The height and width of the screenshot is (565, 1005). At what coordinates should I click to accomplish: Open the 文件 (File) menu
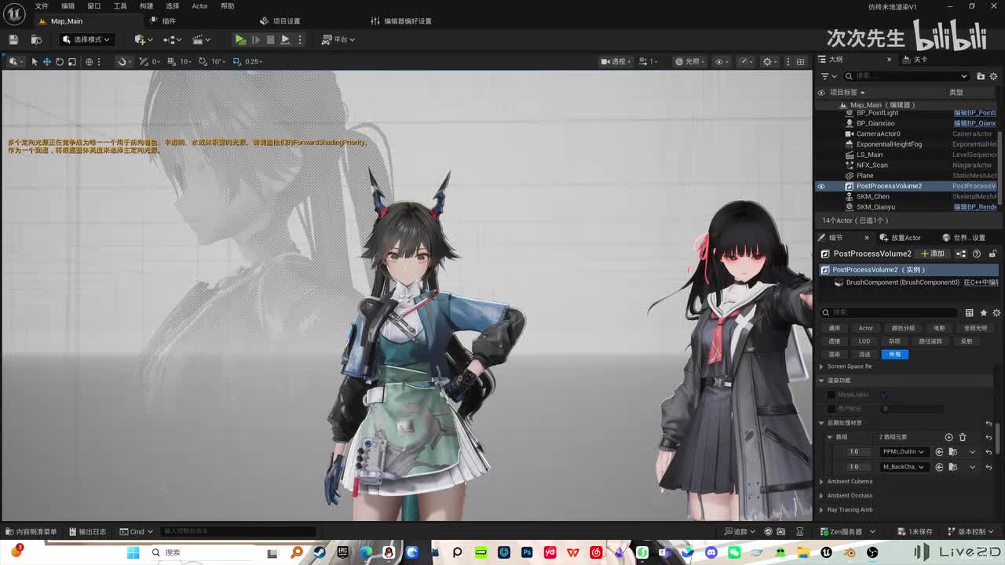coord(42,6)
